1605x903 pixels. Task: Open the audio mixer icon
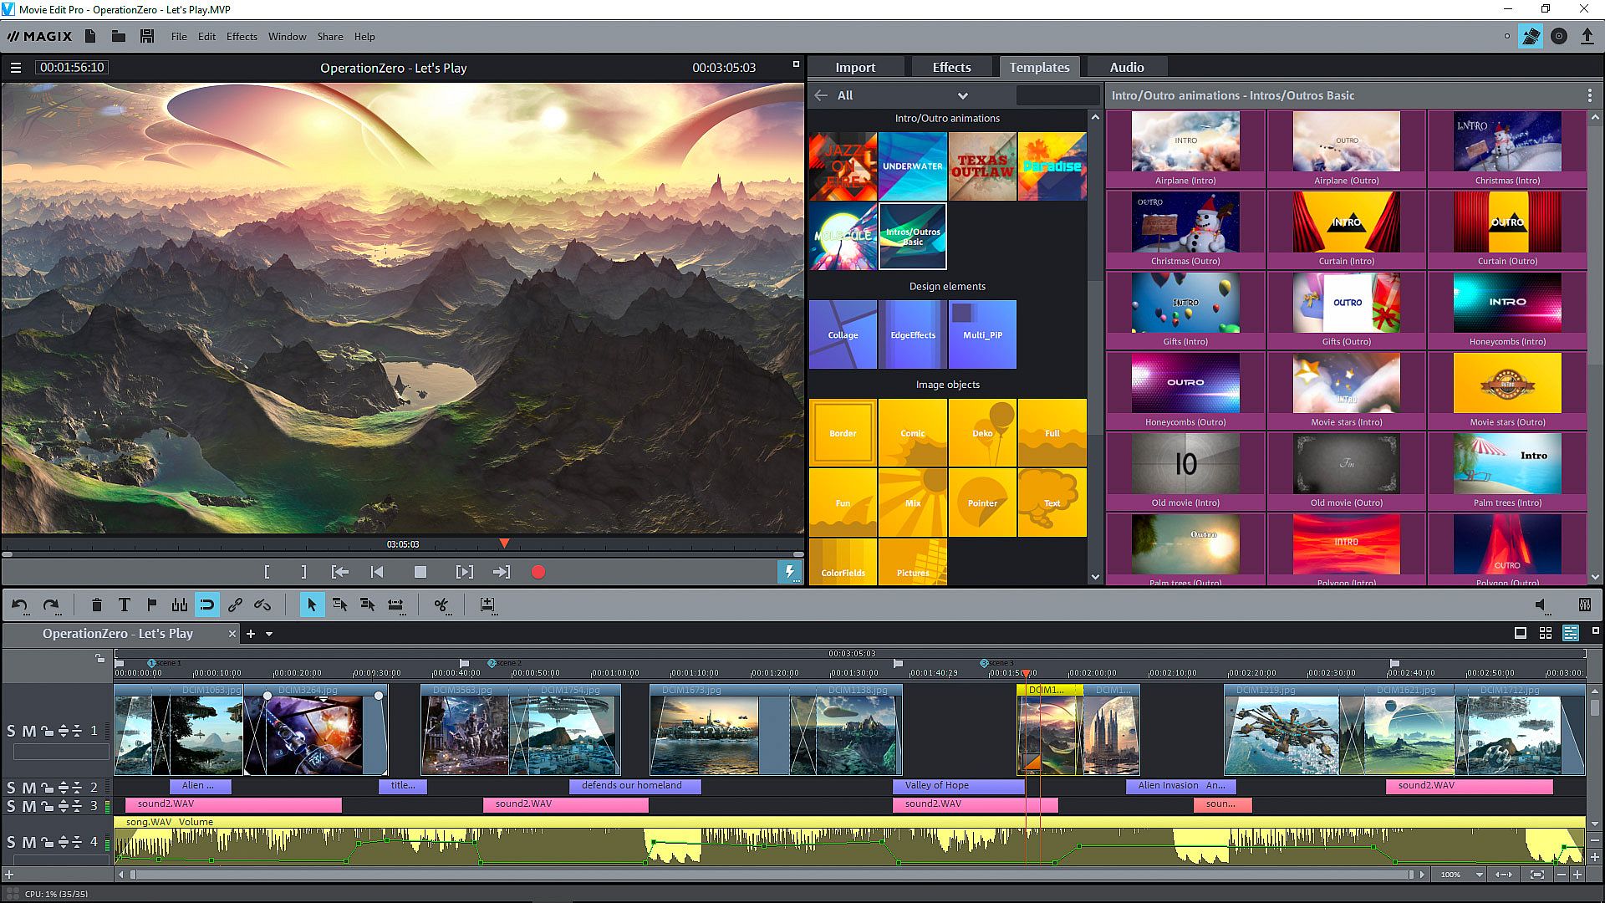(x=1584, y=605)
